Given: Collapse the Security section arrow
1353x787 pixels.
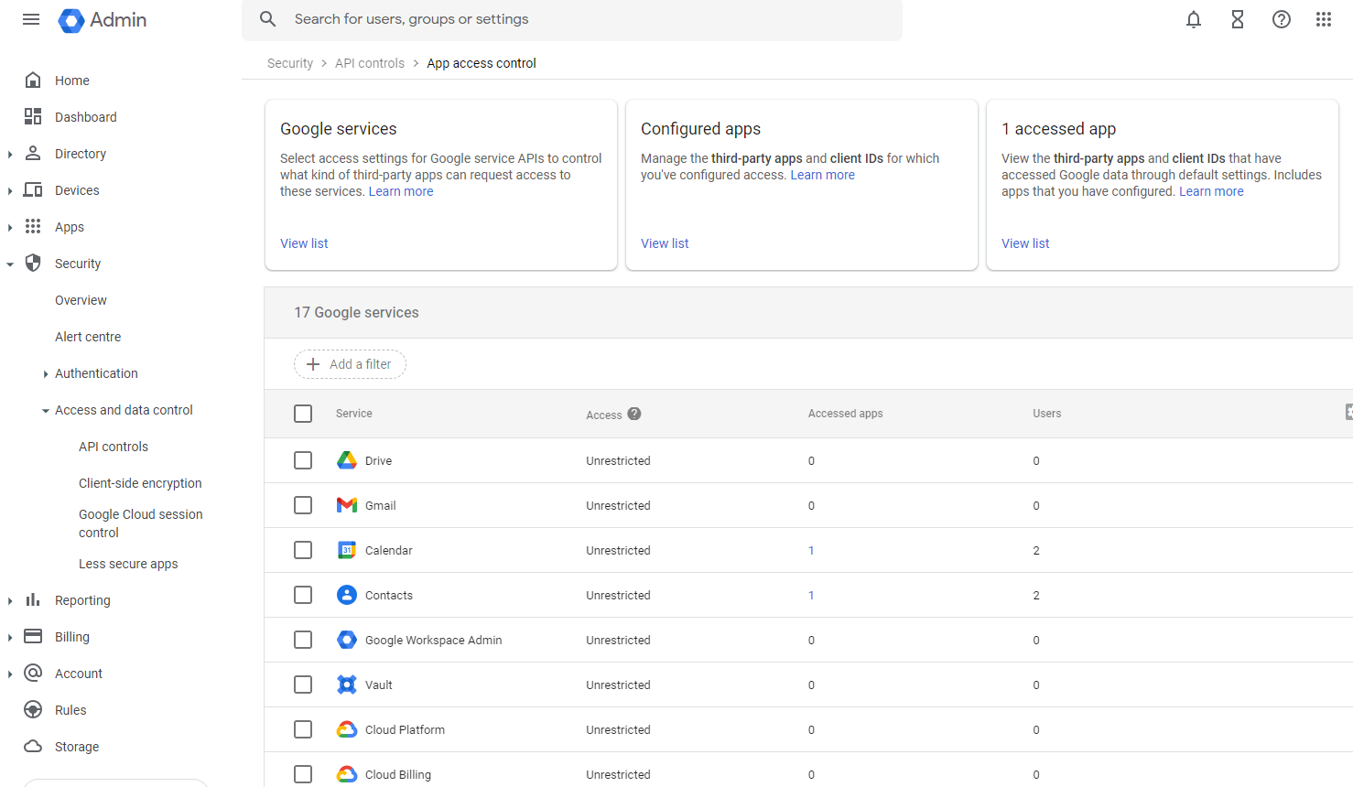Looking at the screenshot, I should (10, 264).
